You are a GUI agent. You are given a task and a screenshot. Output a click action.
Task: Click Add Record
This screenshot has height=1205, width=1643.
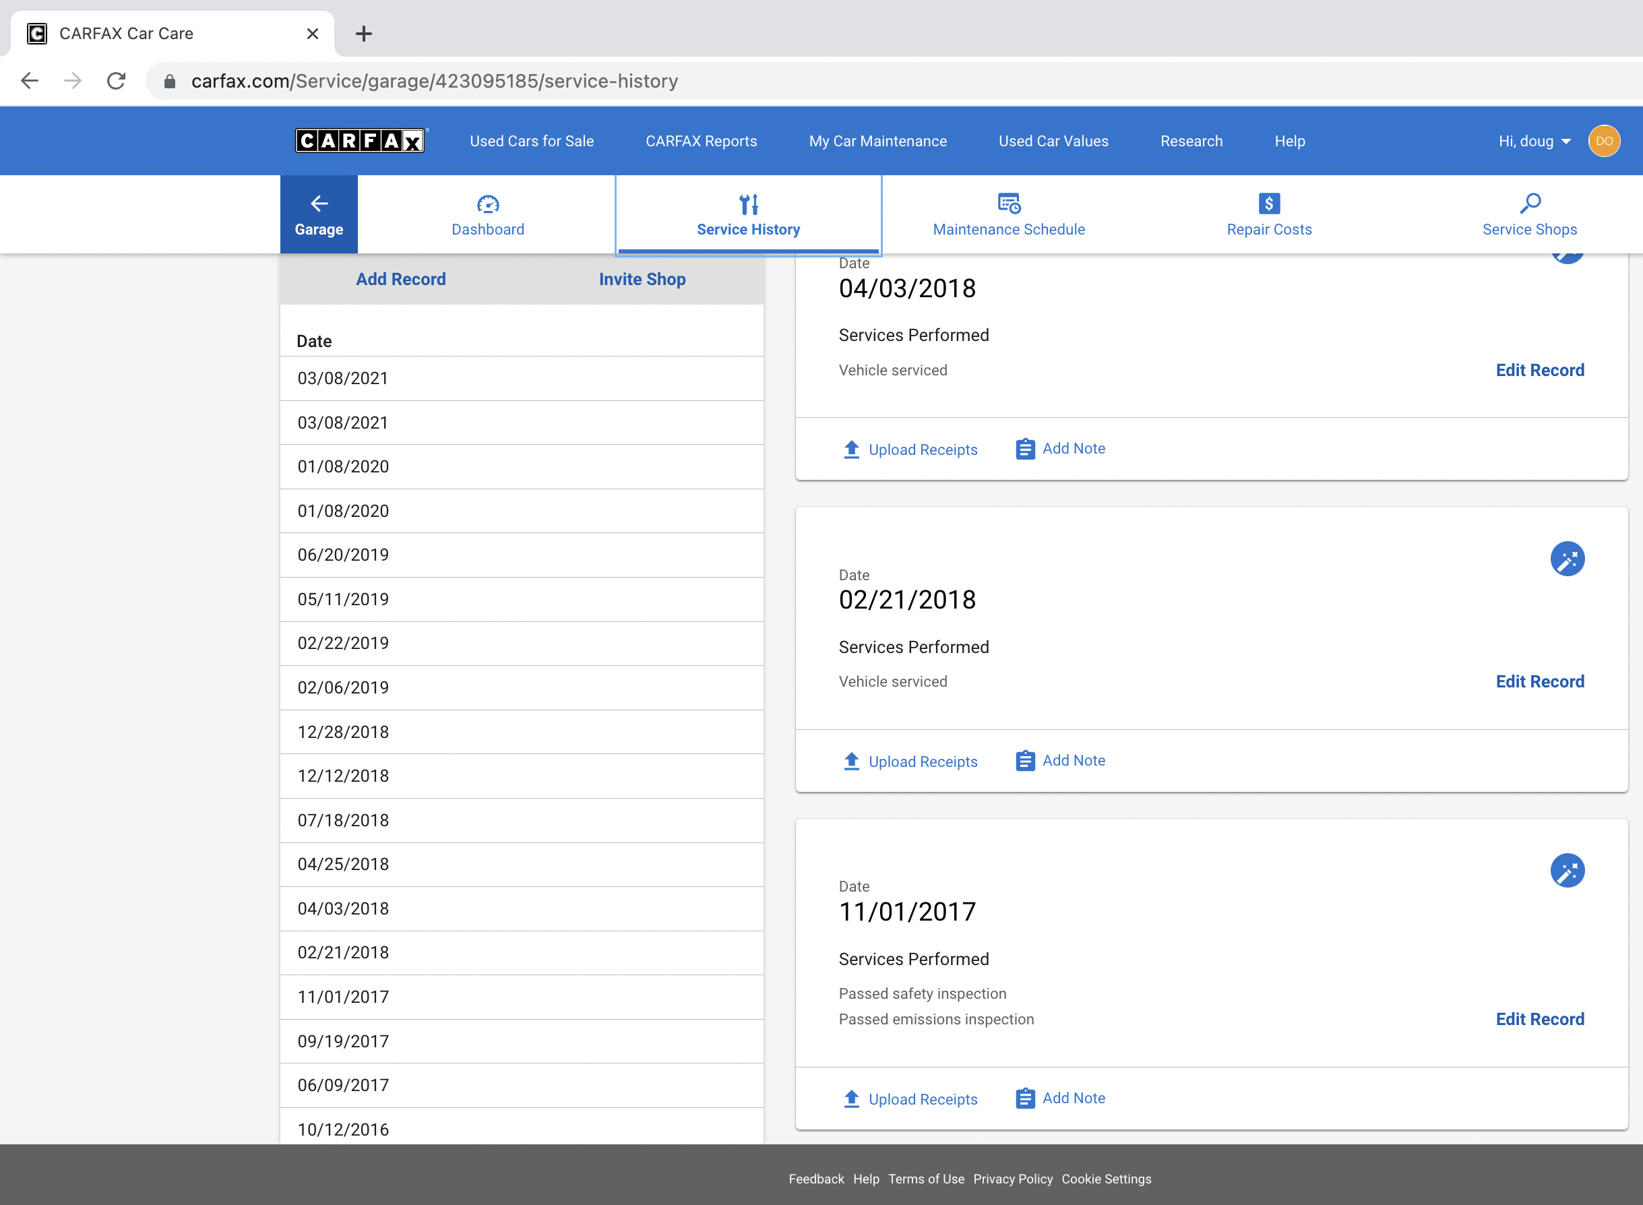[400, 280]
